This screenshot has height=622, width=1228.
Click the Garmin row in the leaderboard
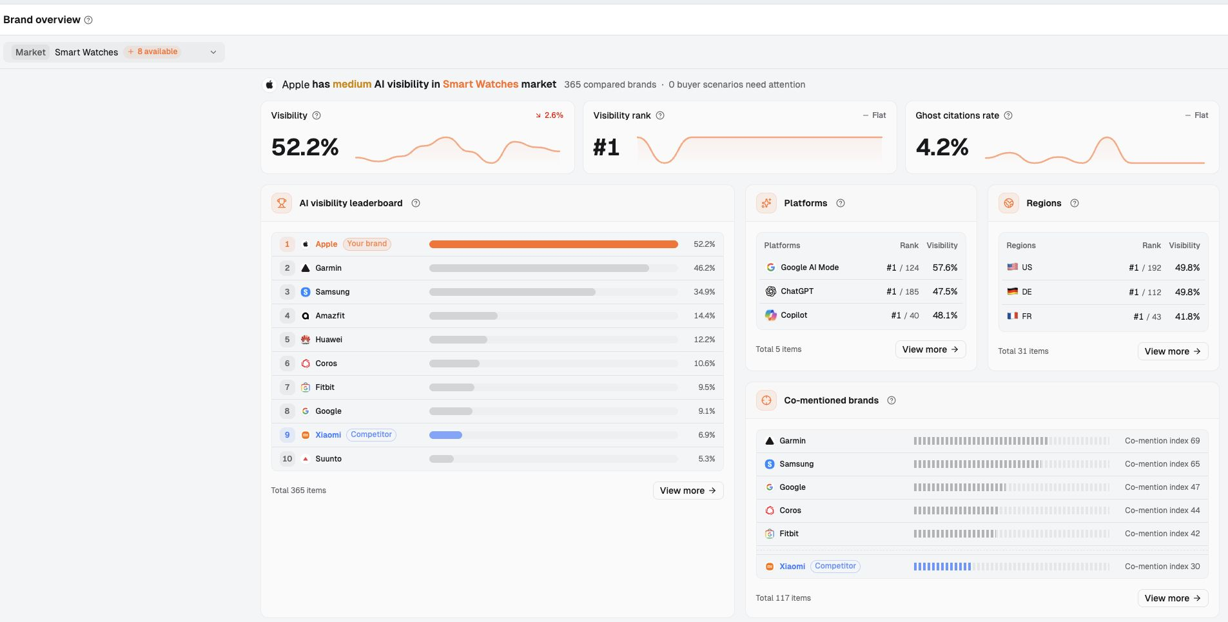coord(498,268)
